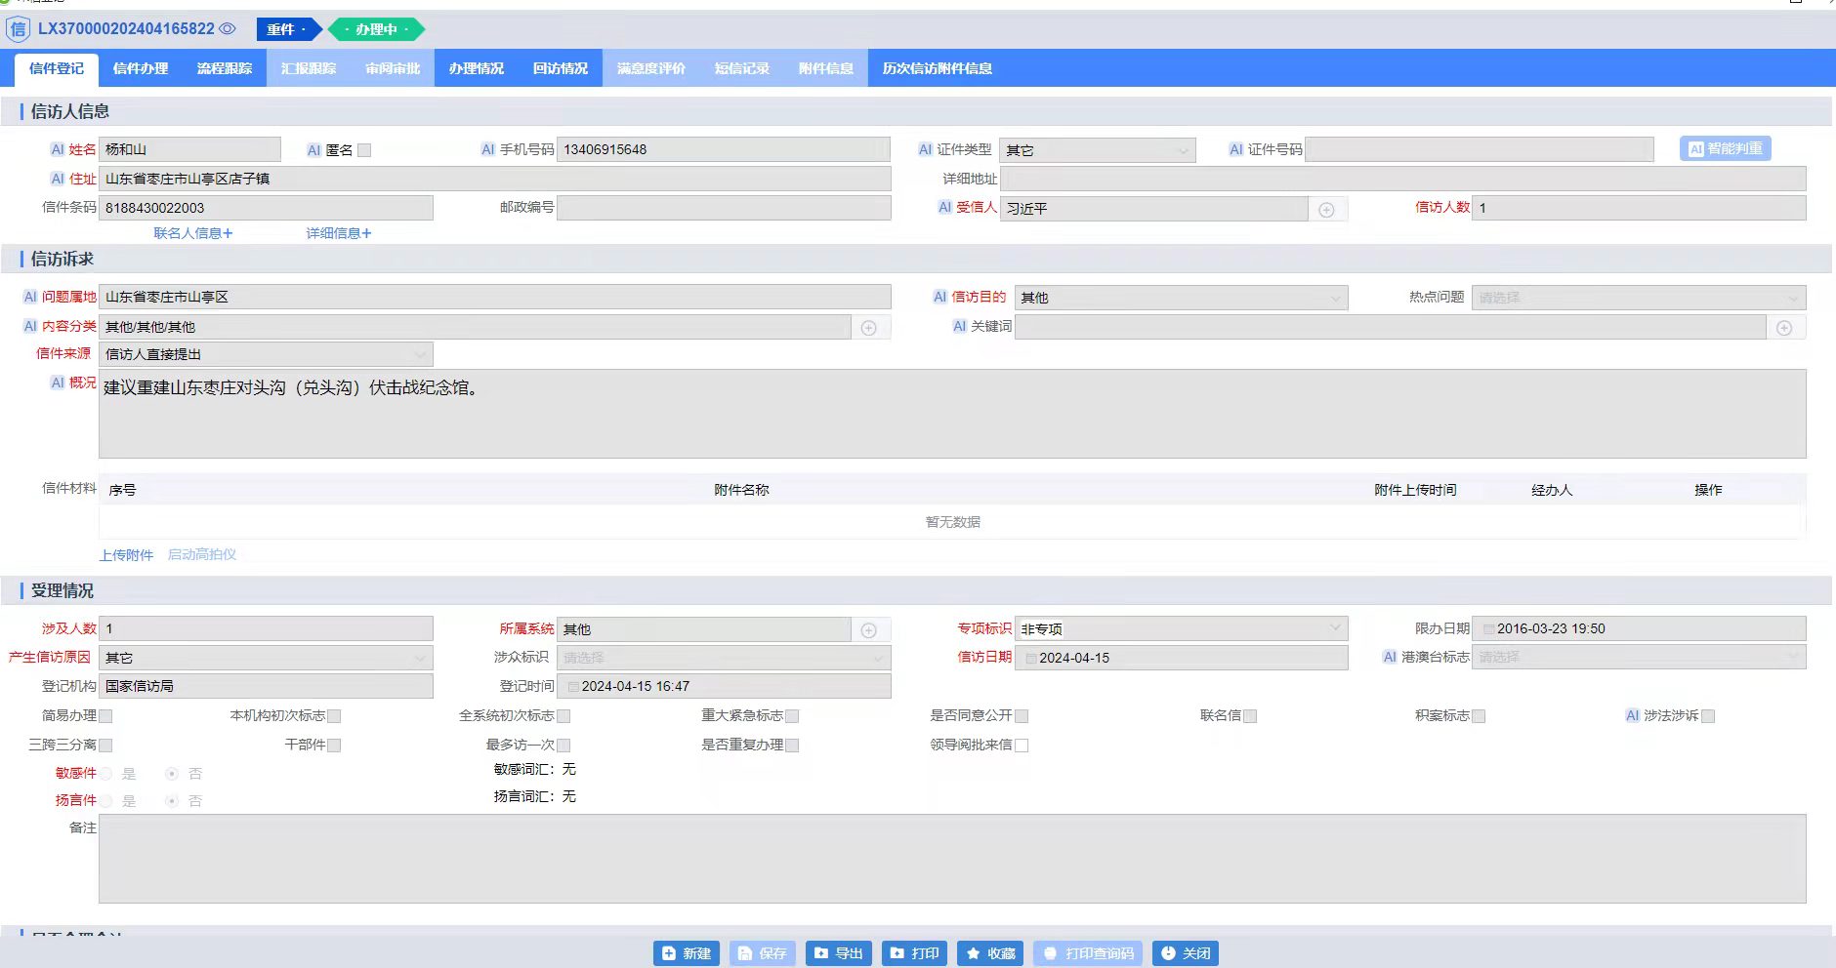Click the 邮政编号 input field
The height and width of the screenshot is (968, 1836).
point(724,208)
